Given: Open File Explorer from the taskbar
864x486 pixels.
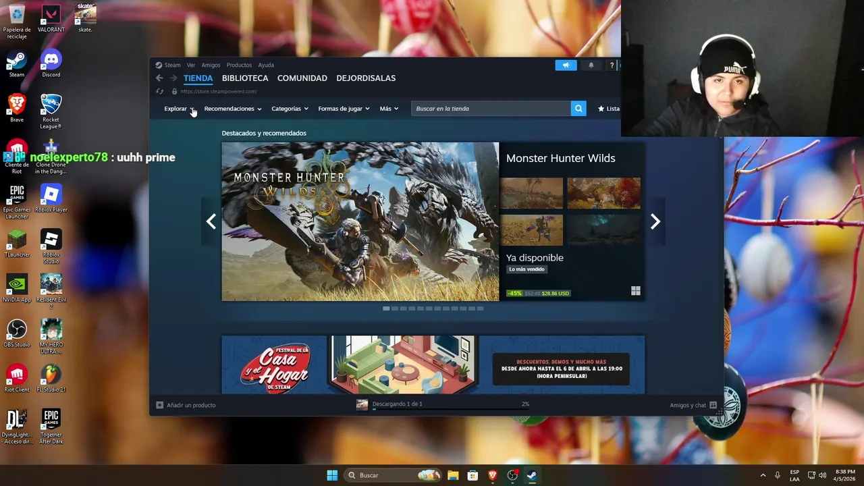Looking at the screenshot, I should (x=453, y=475).
